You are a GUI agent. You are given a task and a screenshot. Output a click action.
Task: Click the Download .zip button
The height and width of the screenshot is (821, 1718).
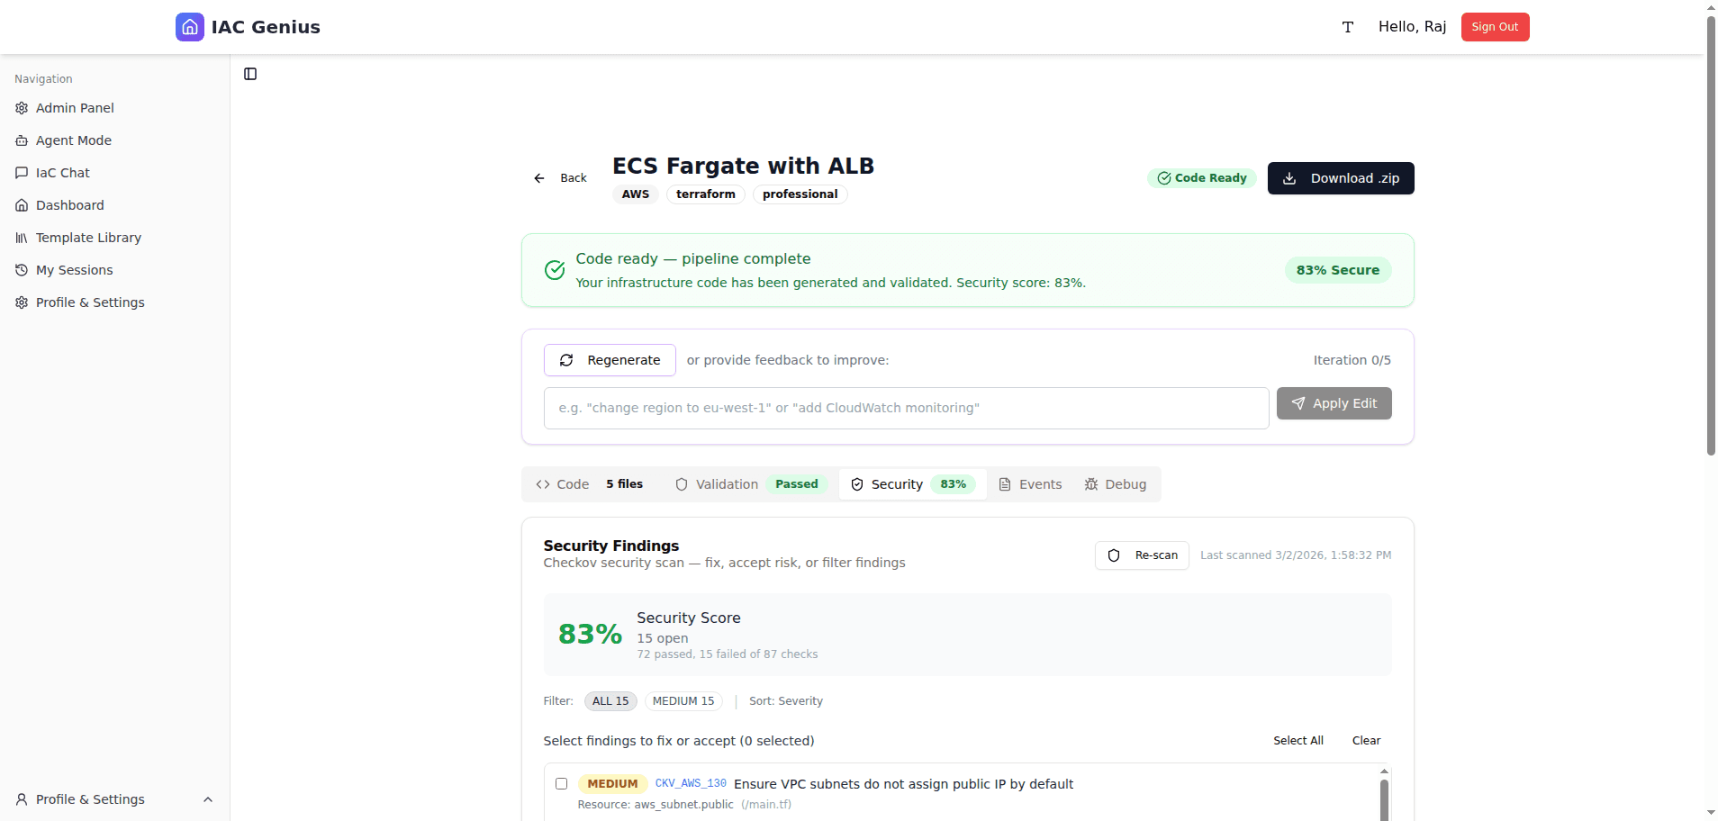(1340, 178)
